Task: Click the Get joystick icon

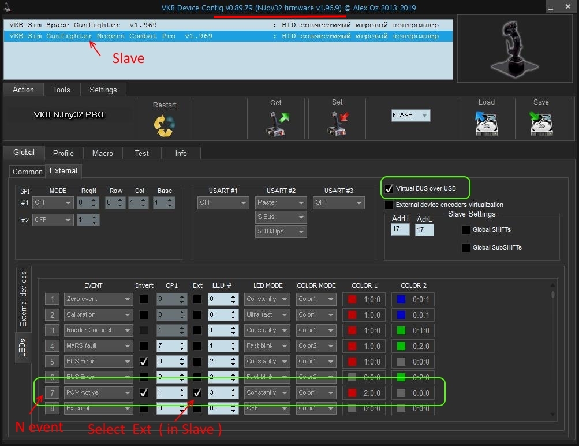Action: click(x=276, y=124)
